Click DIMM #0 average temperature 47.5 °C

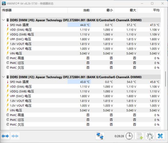pos(155,25)
